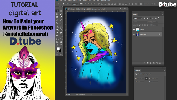Filter layers by type layers (T icon)
Screen dimensions: 177x100
(x=150, y=19)
